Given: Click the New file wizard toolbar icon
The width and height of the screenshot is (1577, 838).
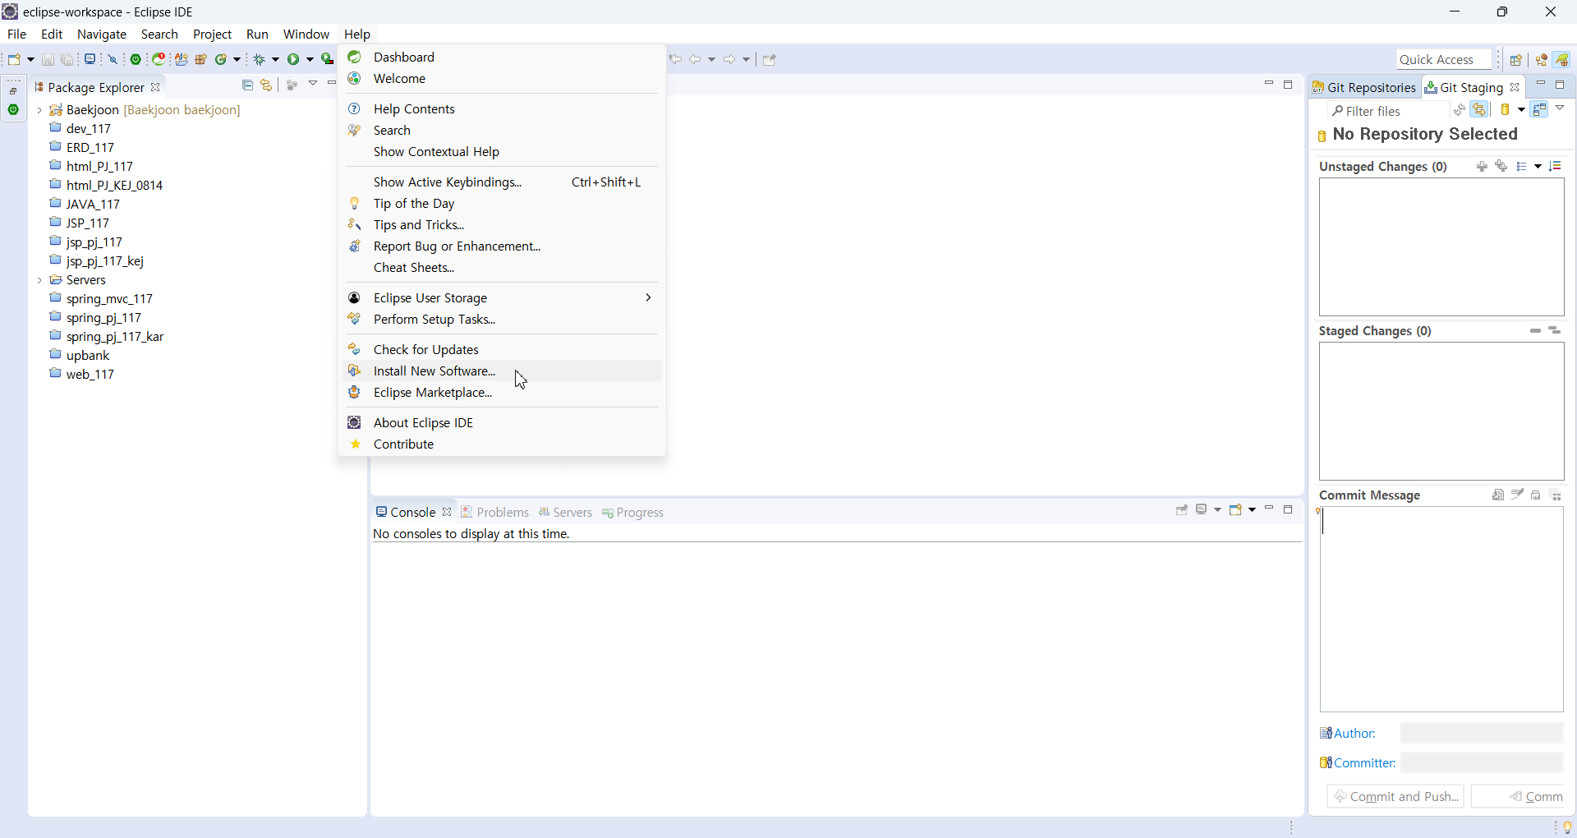Looking at the screenshot, I should point(14,59).
